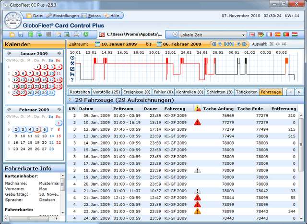Move the Zeitraum backward with the left arrow
The image size is (307, 224).
coord(214,44)
